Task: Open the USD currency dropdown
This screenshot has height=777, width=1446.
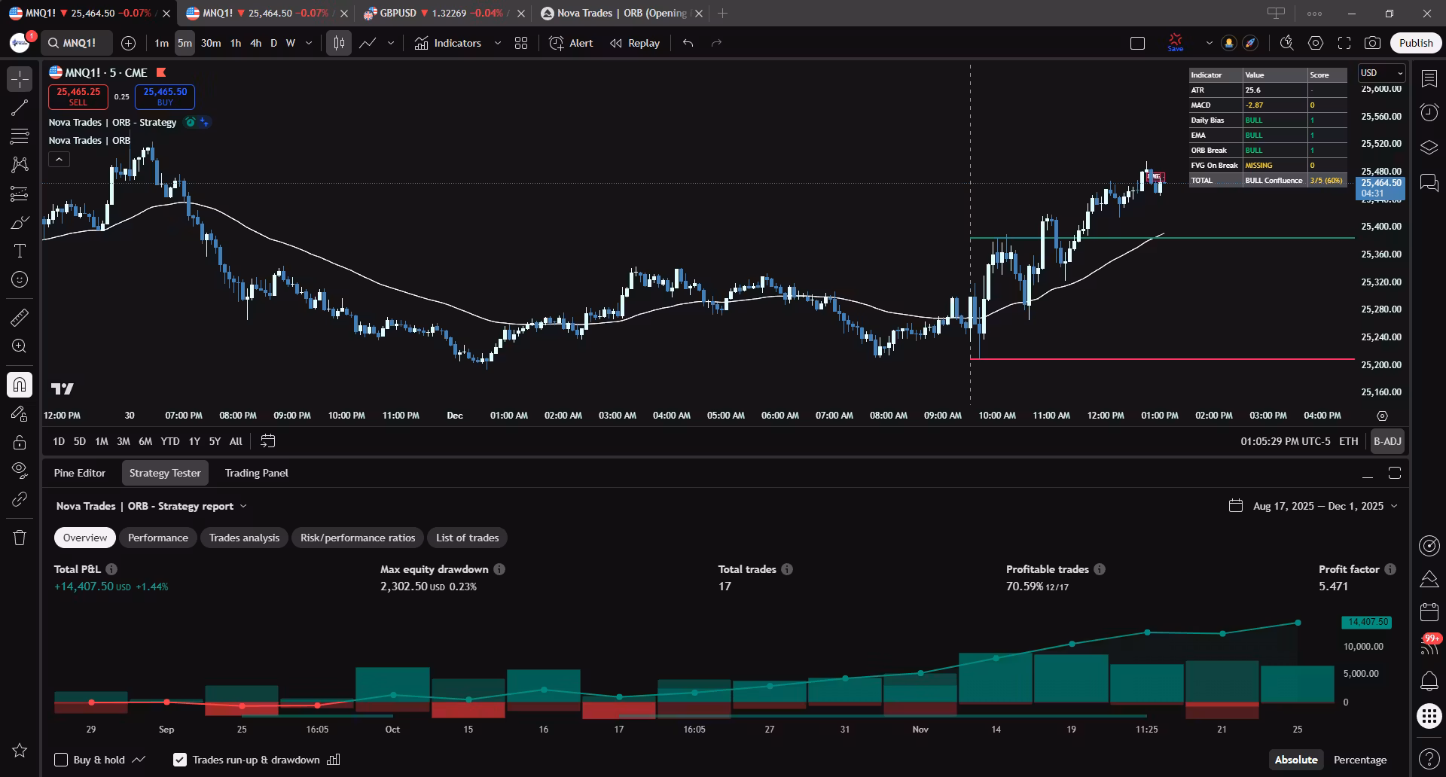Action: coord(1381,73)
